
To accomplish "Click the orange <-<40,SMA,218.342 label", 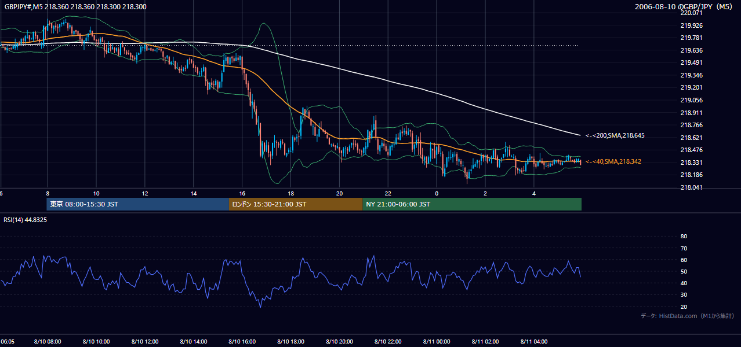I will 613,161.
